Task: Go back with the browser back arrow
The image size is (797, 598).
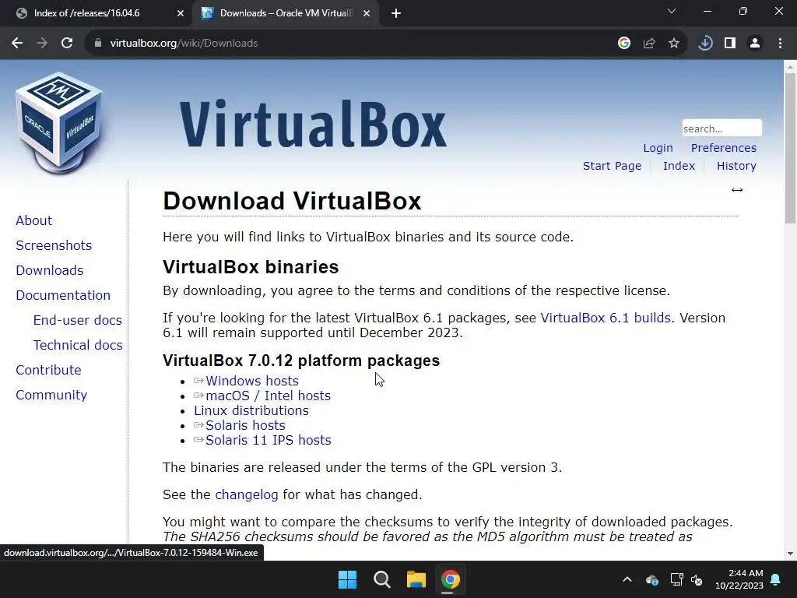Action: tap(17, 44)
